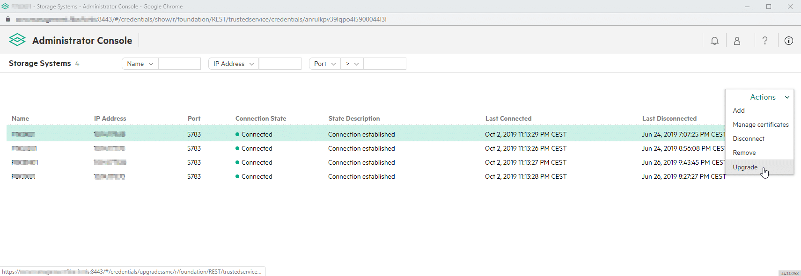Sort by the State Description column header
Viewport: 801px width, 276px height.
click(354, 118)
